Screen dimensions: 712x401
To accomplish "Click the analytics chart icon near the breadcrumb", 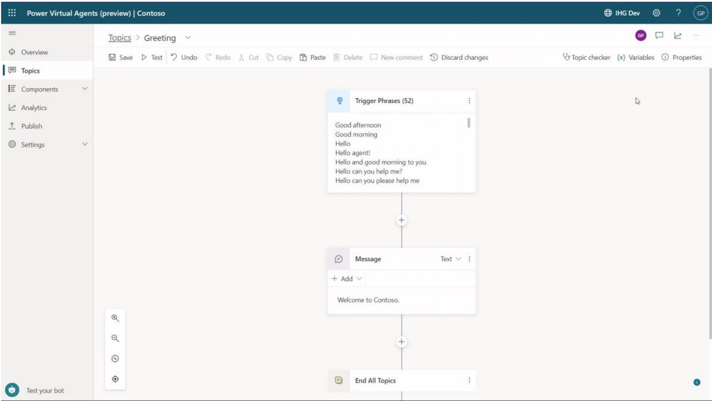I will [678, 36].
